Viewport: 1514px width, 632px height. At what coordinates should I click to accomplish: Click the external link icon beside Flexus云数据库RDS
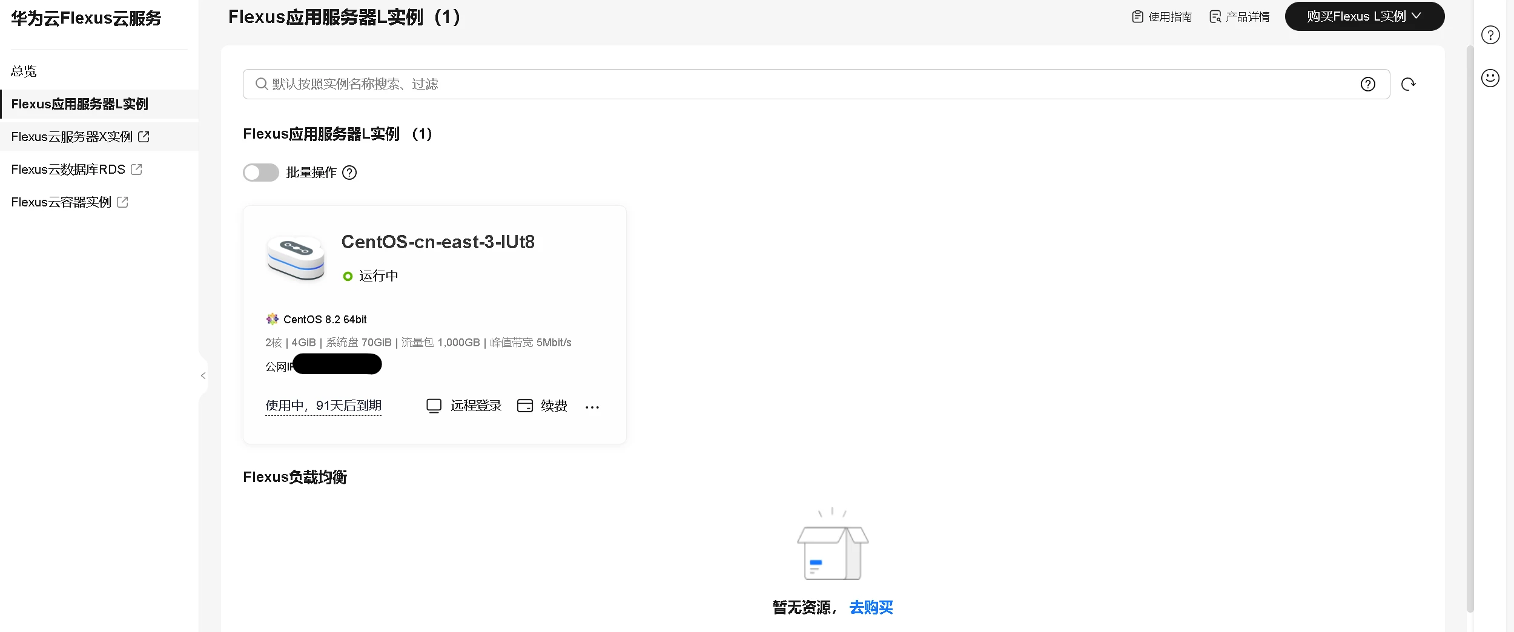[x=136, y=170]
